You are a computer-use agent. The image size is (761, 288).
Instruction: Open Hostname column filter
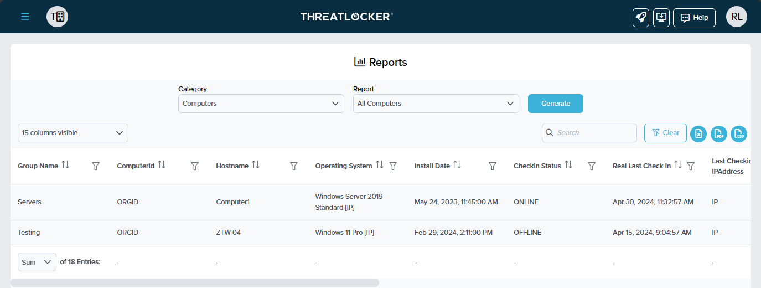[x=294, y=166]
